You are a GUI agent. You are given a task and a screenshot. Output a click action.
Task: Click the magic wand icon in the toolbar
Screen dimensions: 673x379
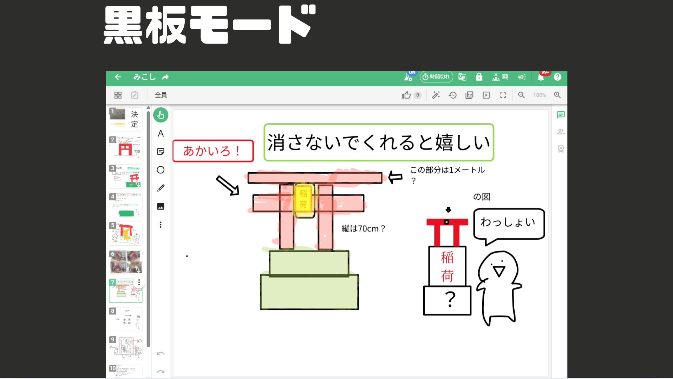(436, 95)
